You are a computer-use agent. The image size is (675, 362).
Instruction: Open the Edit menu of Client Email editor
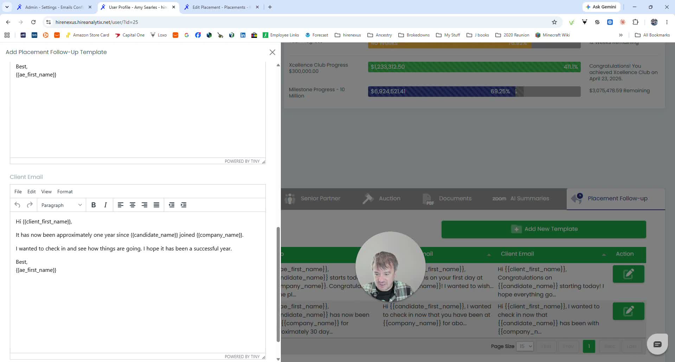pos(32,192)
